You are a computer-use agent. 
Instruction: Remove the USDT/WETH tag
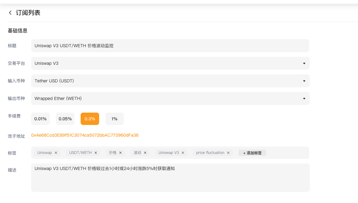coord(96,153)
